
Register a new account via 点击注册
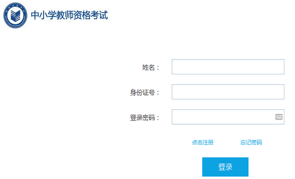point(203,143)
